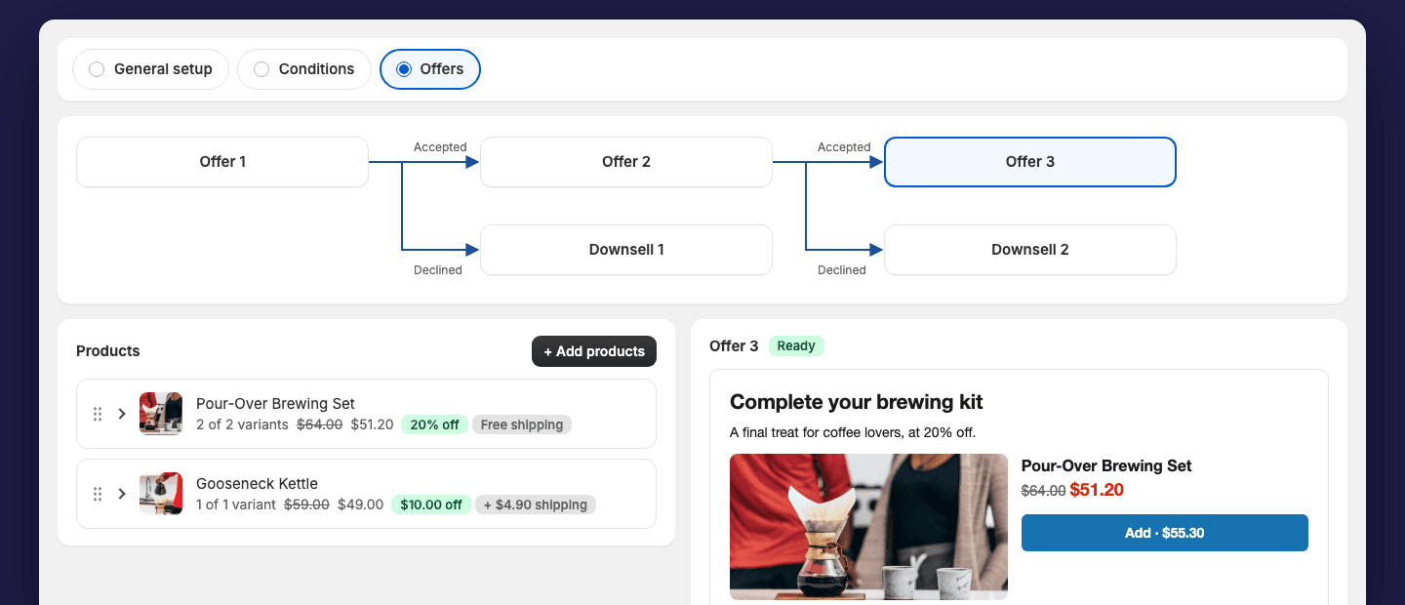1405x605 pixels.
Task: Click the $49.00 Gooseneck Kettle price
Action: [x=360, y=504]
